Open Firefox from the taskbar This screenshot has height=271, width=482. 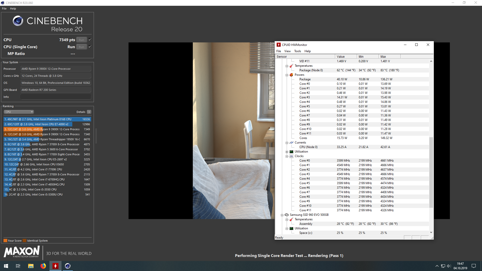pos(43,266)
